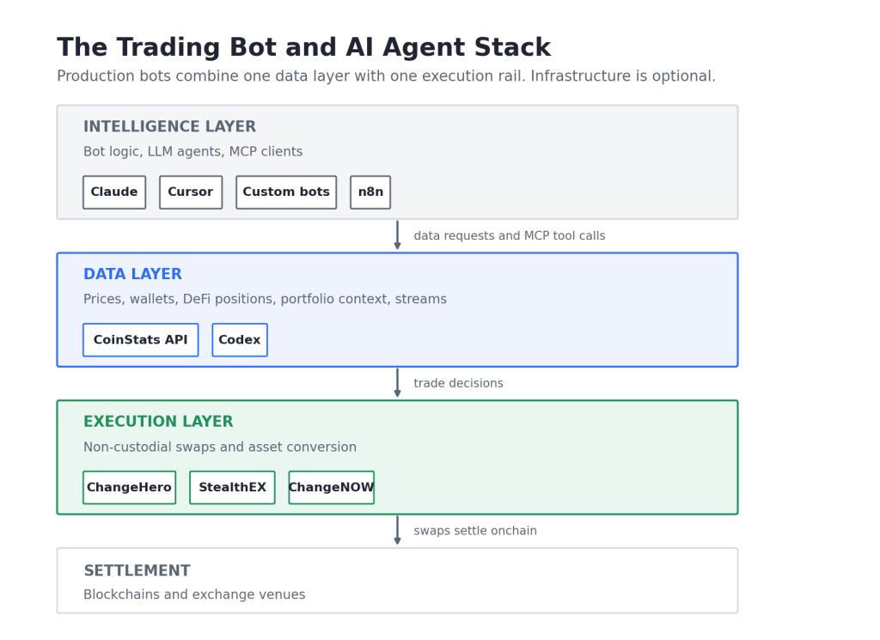Screen dimensions: 880x640
Task: Click 'Bot logic, LLM agents, MCP clients' text
Action: tap(193, 152)
